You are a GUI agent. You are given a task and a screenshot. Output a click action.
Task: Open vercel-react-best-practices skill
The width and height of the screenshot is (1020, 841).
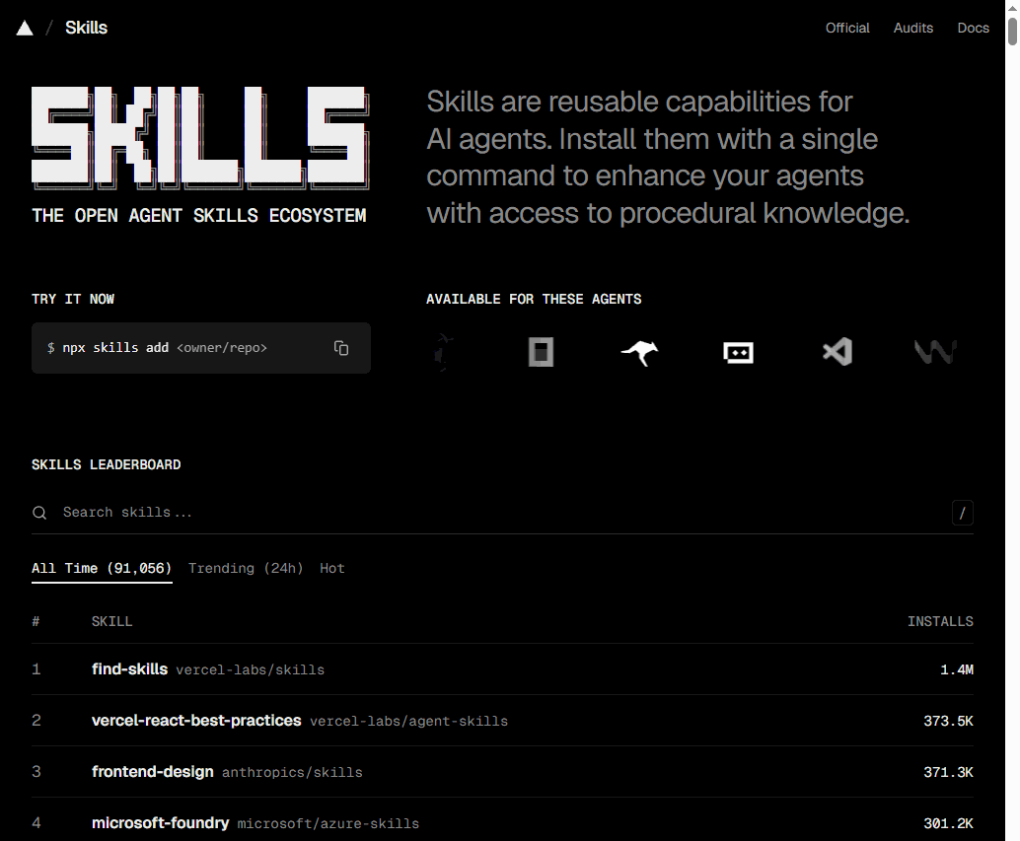pos(196,720)
